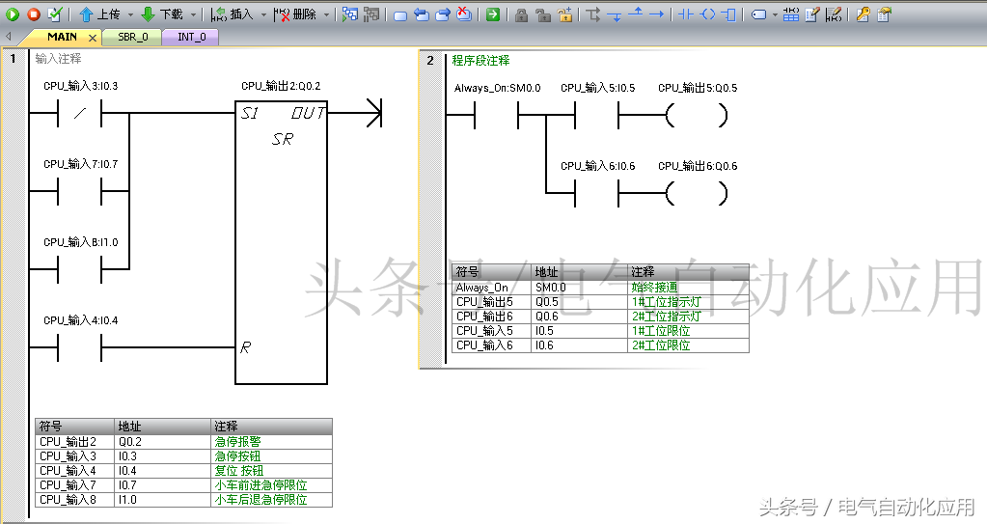
Task: Select the Always_On:SM0.0 contact
Action: [496, 116]
